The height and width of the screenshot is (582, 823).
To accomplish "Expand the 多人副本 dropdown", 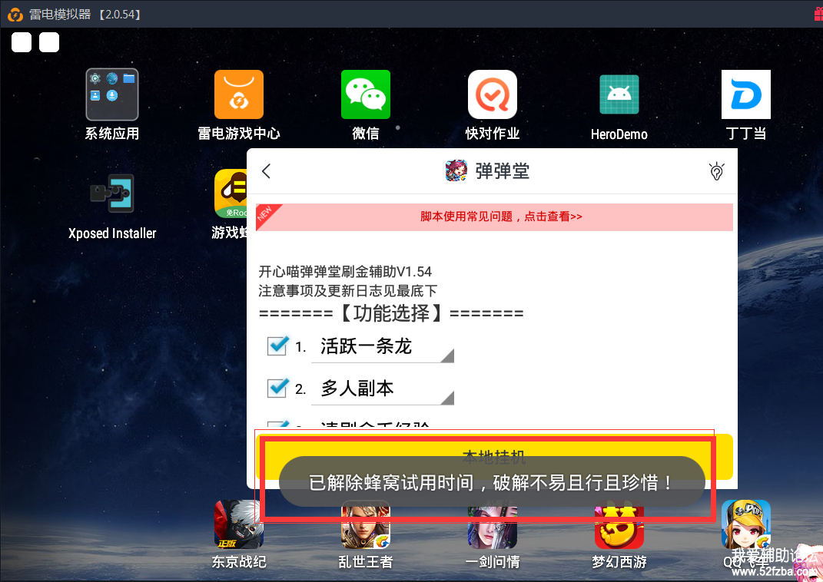I will [x=383, y=389].
